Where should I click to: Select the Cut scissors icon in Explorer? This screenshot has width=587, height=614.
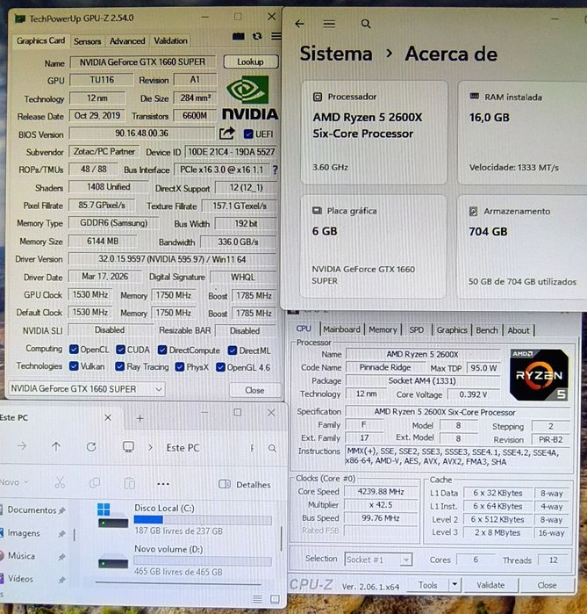pyautogui.click(x=60, y=482)
